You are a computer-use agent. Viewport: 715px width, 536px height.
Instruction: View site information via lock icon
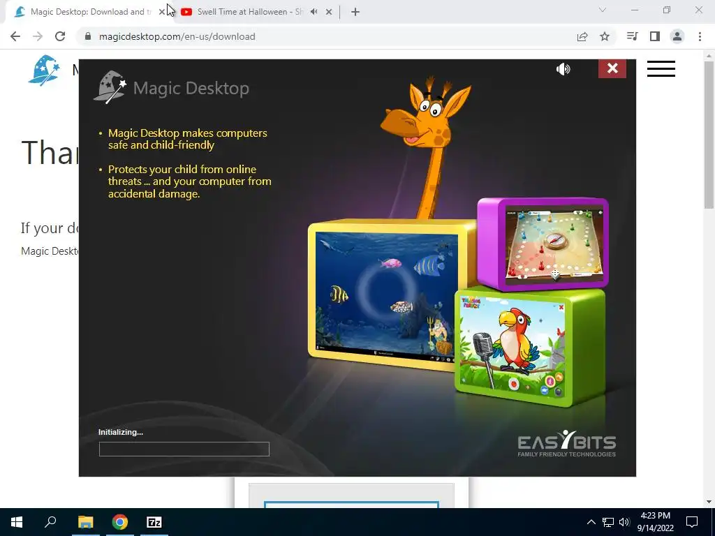[88, 36]
